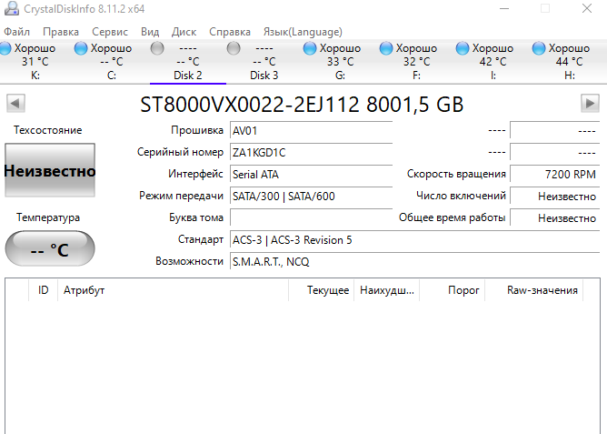Click the CrystalDiskInfo app icon in title bar
The image size is (607, 434).
coord(12,8)
